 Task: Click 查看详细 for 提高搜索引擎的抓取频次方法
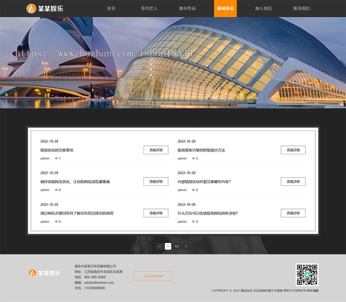(x=293, y=150)
